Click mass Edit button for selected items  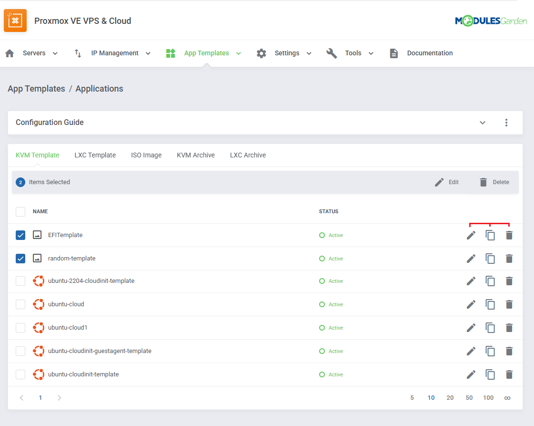447,182
